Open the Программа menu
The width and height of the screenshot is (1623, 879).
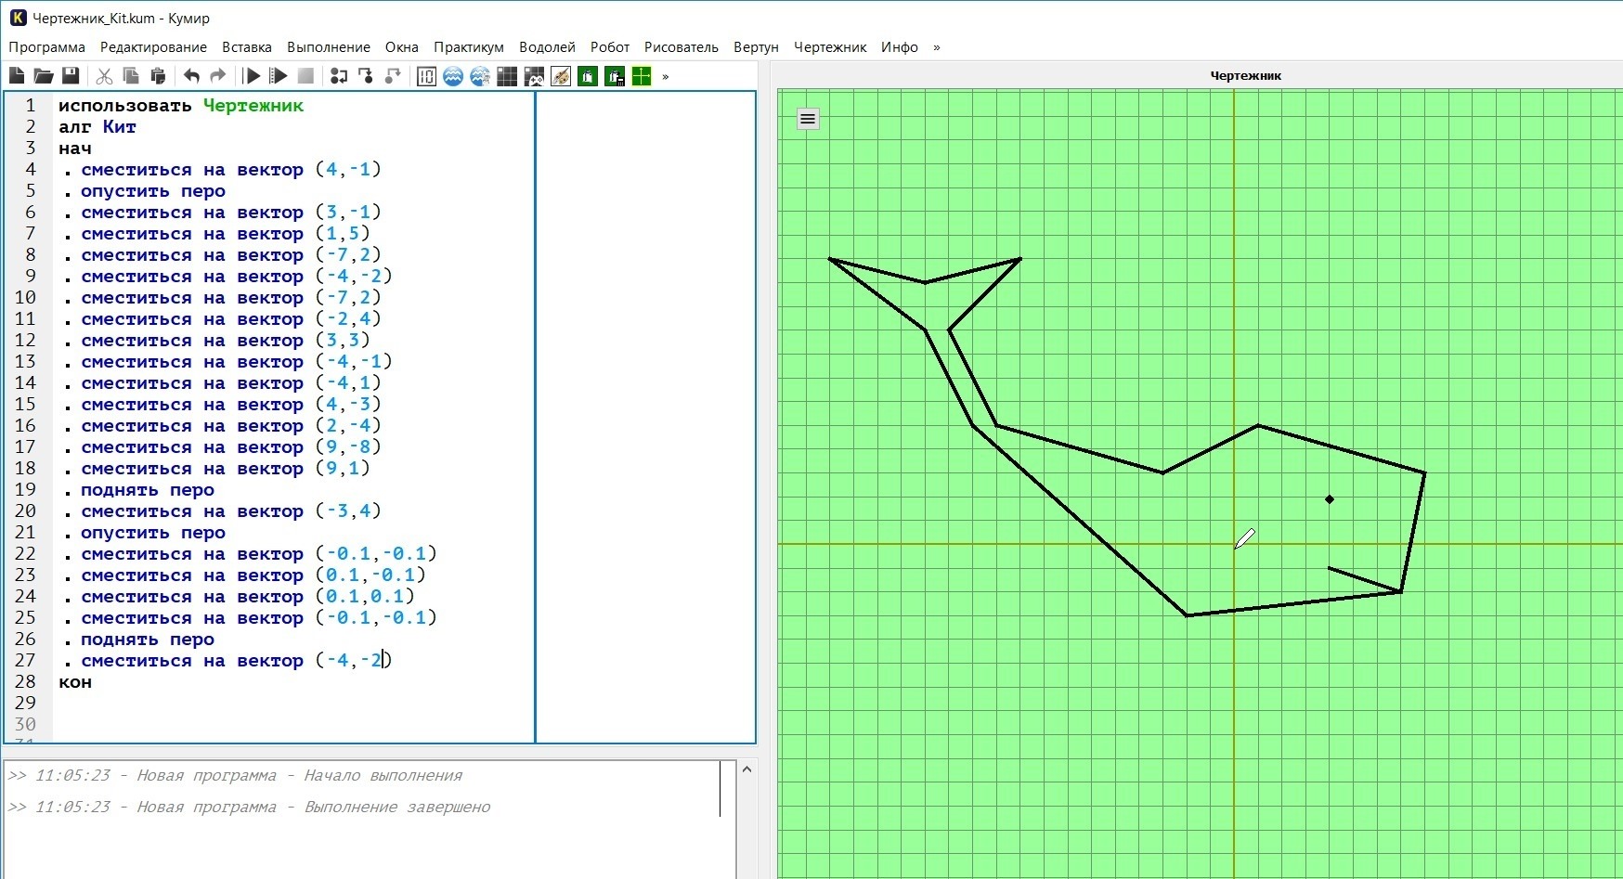click(x=46, y=47)
